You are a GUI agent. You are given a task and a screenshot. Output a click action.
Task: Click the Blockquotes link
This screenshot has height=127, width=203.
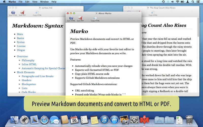(x=29, y=84)
